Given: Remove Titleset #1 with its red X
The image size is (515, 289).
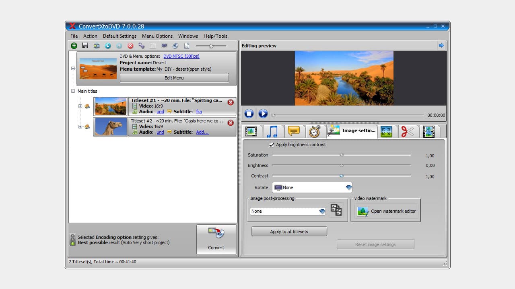Looking at the screenshot, I should pyautogui.click(x=231, y=102).
